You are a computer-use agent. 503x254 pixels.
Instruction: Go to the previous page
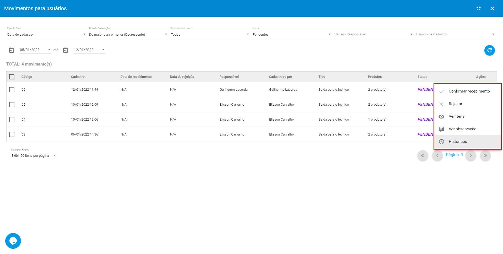click(437, 155)
